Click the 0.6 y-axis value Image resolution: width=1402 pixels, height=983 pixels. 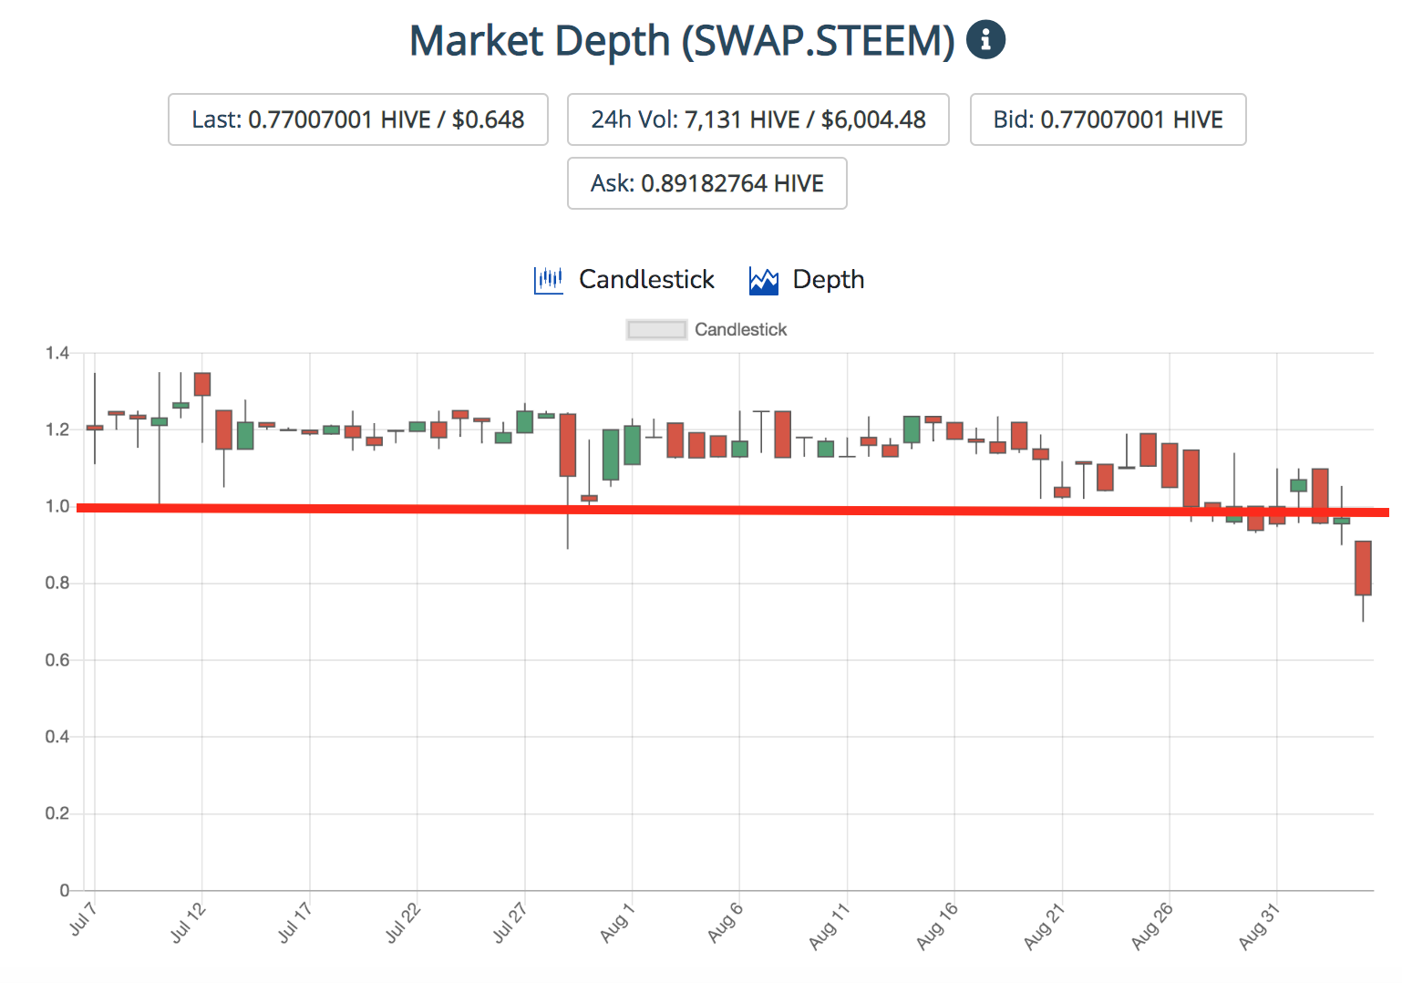57,660
